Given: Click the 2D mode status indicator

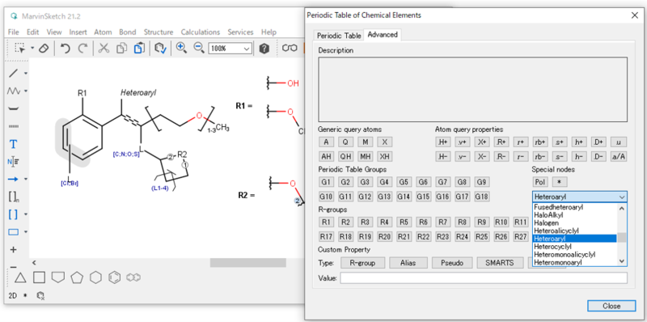Looking at the screenshot, I should click(x=13, y=295).
